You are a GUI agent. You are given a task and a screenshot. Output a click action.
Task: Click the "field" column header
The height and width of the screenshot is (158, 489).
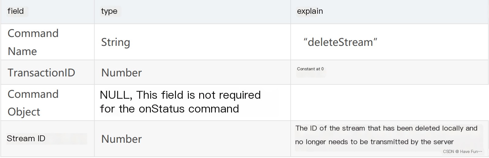(x=16, y=11)
